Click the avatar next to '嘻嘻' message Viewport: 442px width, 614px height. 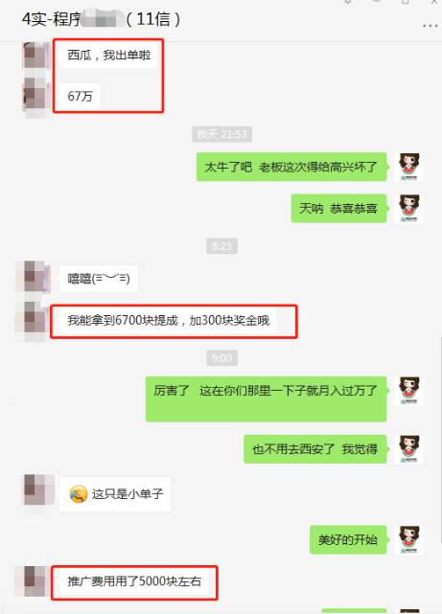(x=36, y=277)
